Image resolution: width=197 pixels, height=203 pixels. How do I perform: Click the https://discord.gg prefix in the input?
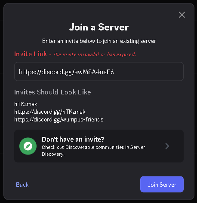[46, 72]
